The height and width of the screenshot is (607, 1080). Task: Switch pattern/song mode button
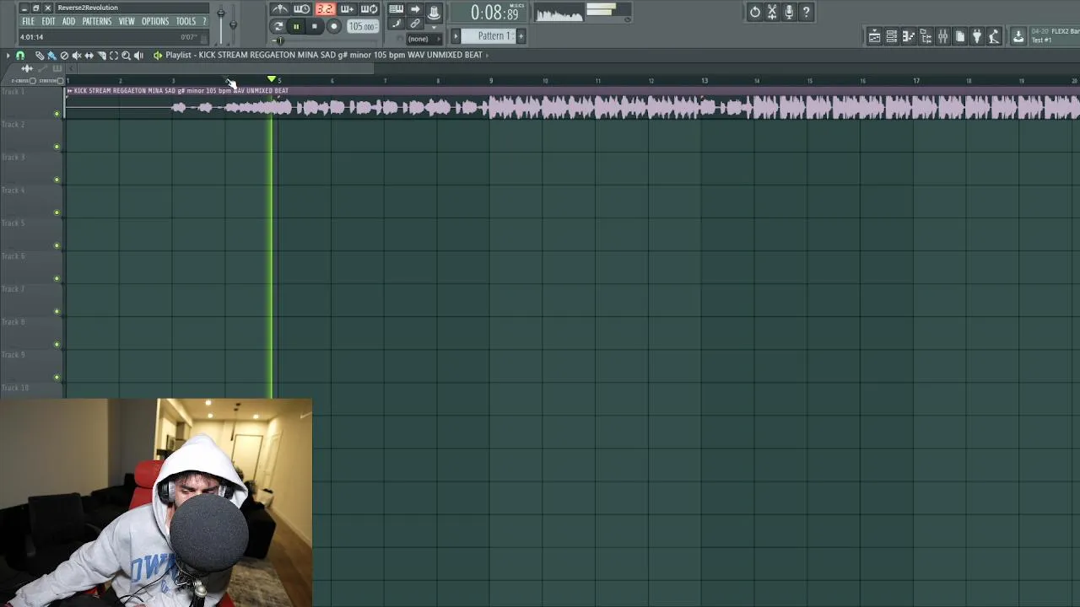278,27
